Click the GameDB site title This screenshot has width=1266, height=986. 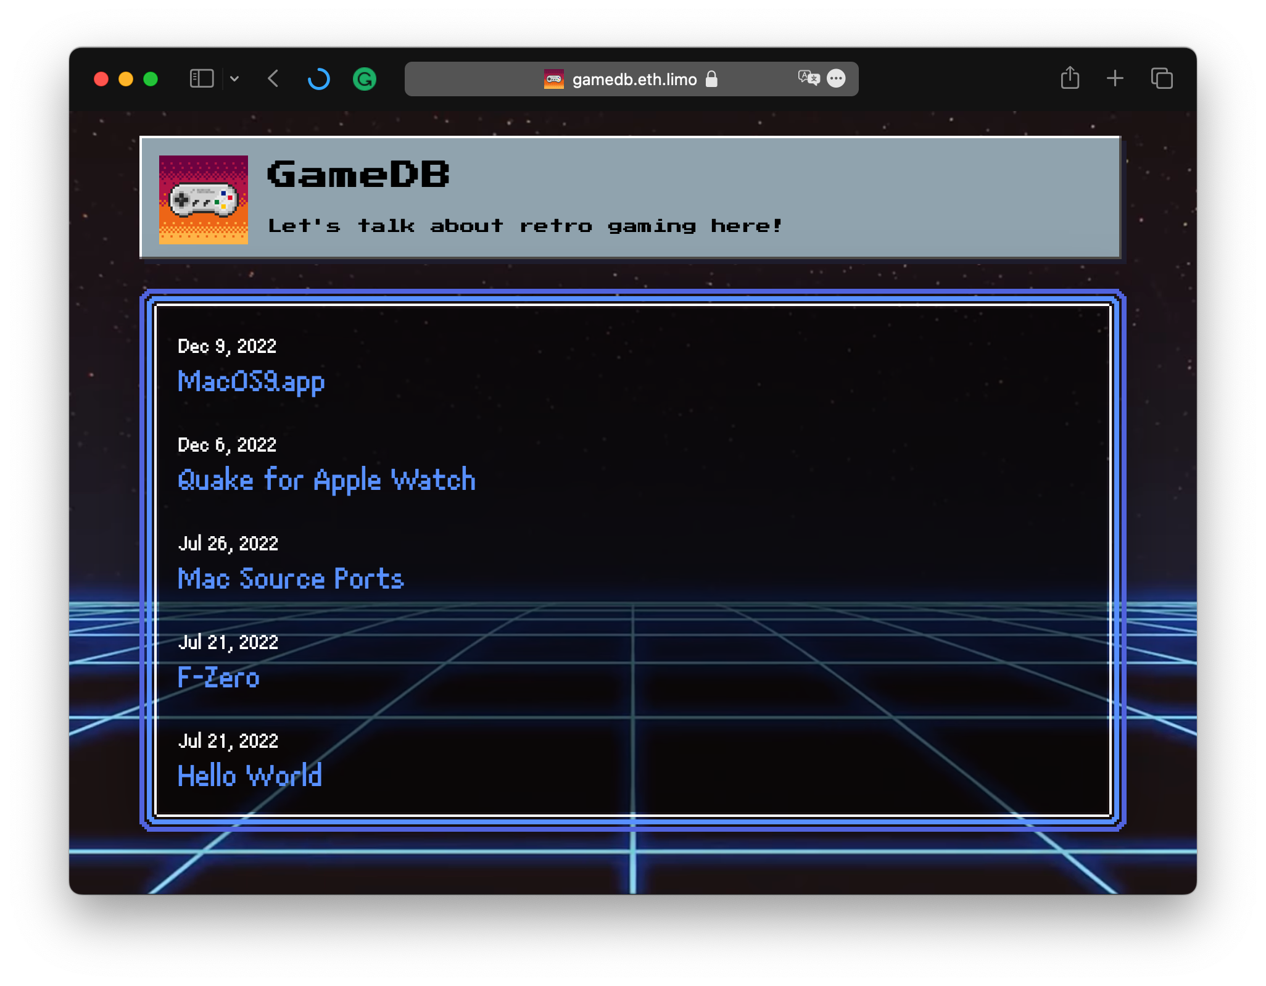click(358, 175)
